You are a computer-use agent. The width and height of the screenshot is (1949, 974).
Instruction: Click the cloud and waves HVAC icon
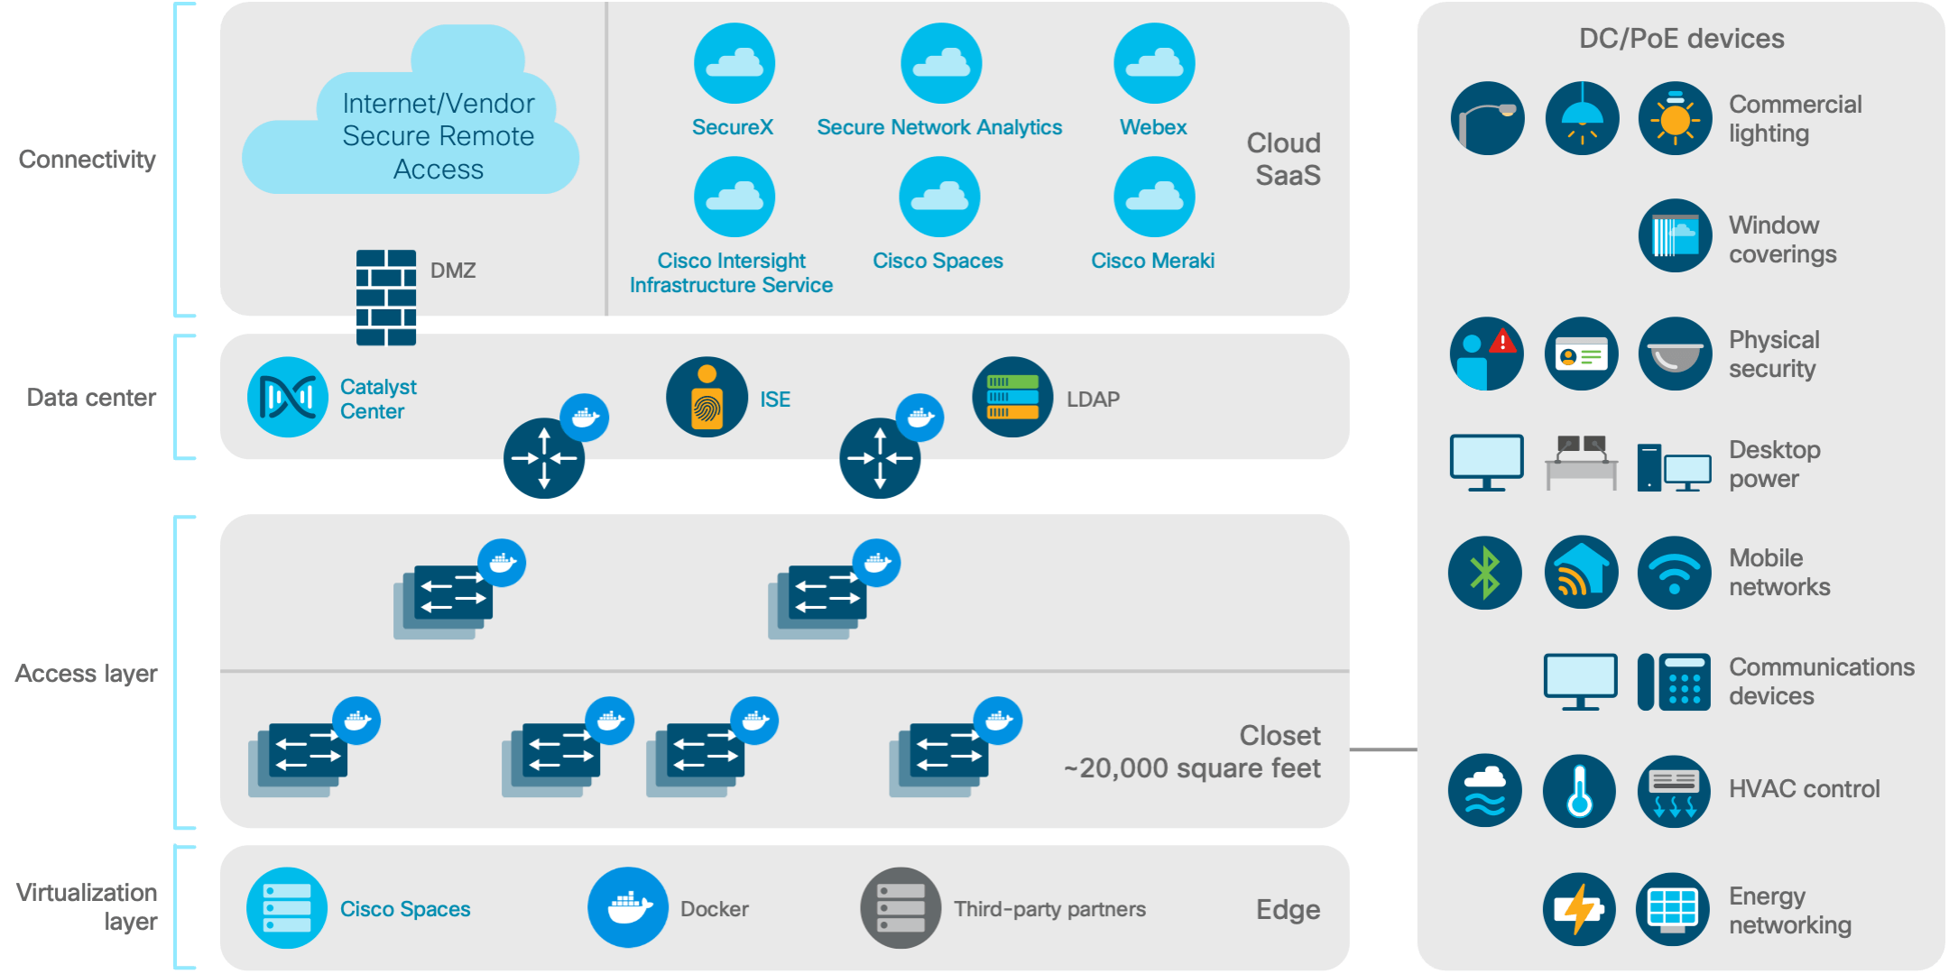(1485, 790)
